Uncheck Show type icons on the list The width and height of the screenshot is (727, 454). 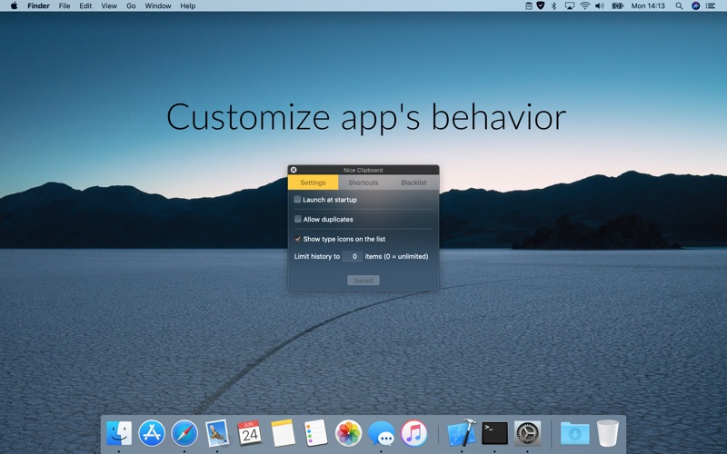click(297, 239)
